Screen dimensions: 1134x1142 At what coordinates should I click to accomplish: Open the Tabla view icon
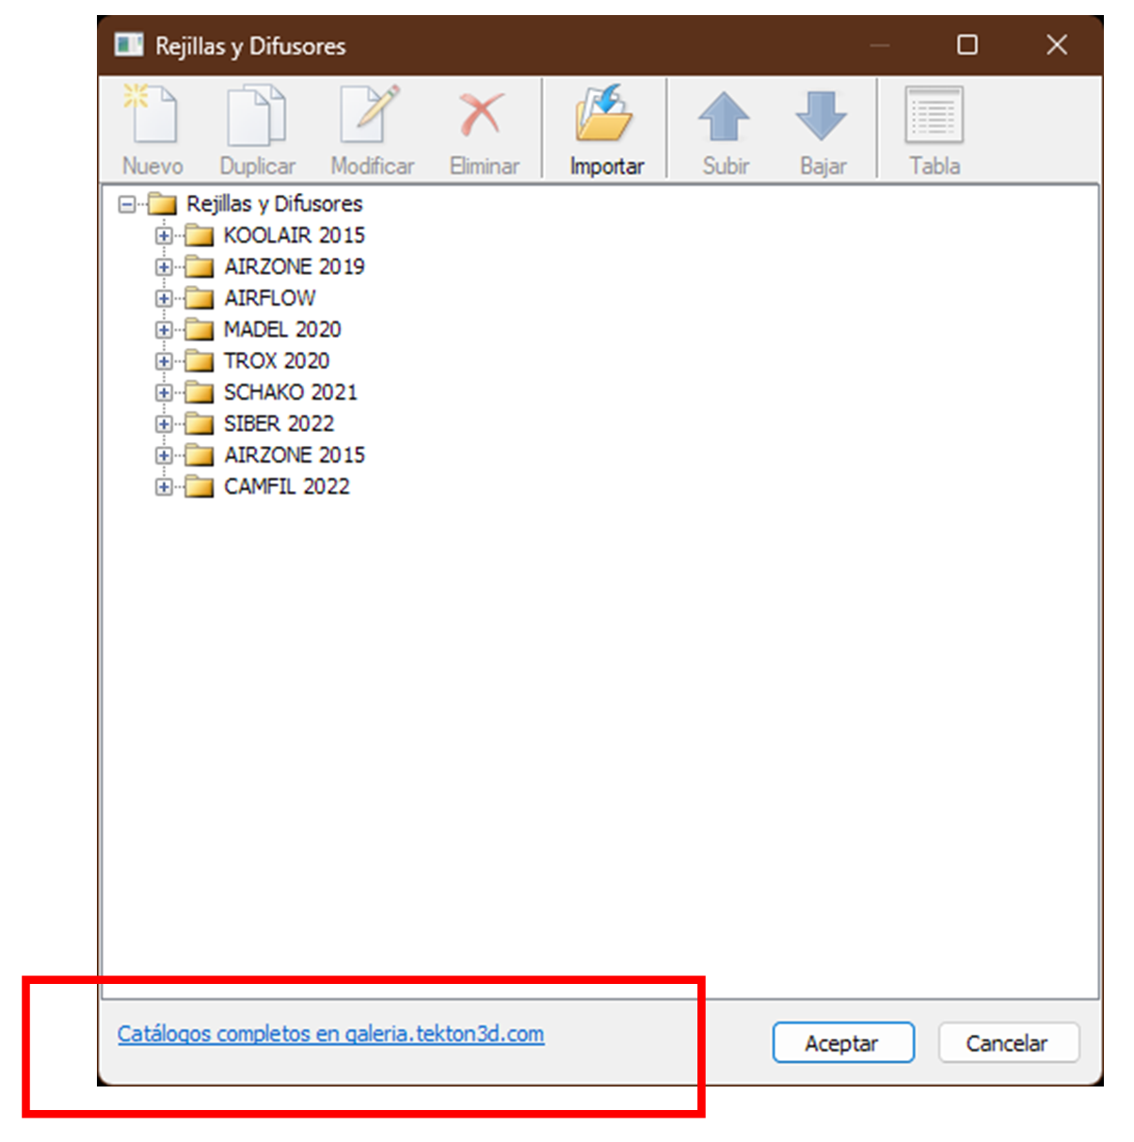934,115
